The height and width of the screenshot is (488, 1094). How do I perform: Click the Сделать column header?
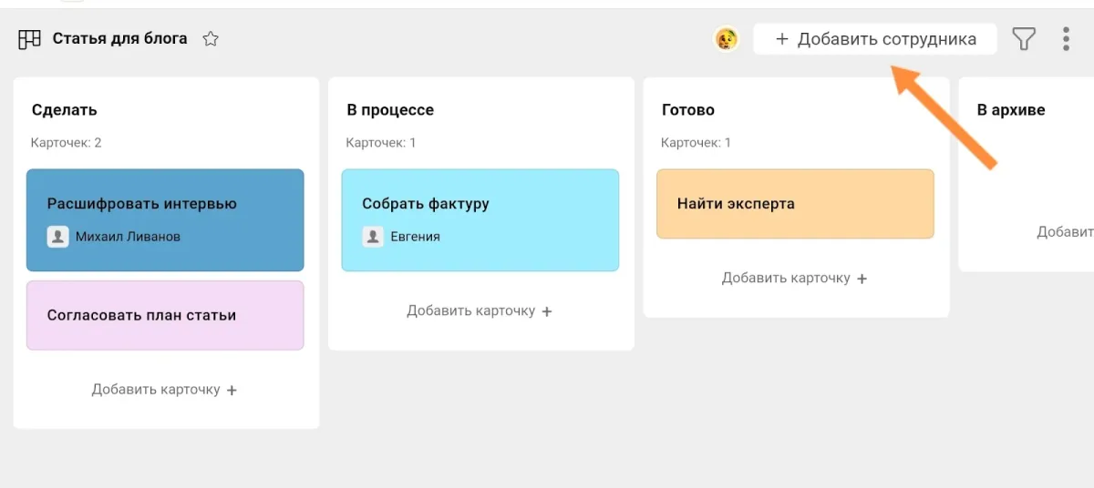pyautogui.click(x=65, y=110)
